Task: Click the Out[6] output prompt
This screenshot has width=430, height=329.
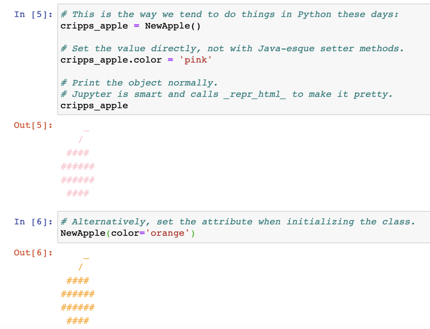Action: click(33, 253)
